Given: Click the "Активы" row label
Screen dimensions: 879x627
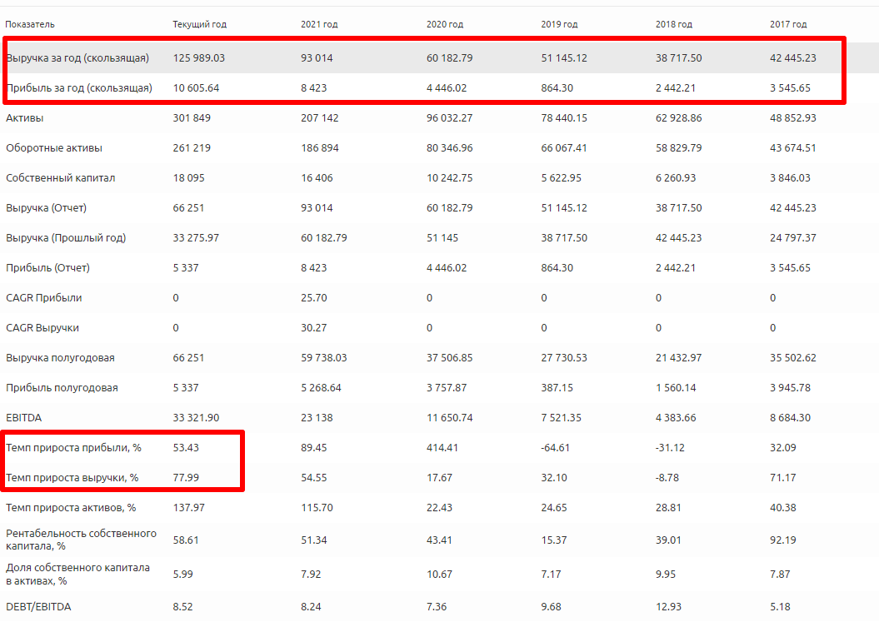Looking at the screenshot, I should coord(23,118).
